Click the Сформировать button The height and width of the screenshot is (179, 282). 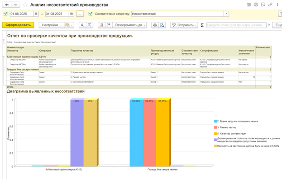click(x=18, y=25)
